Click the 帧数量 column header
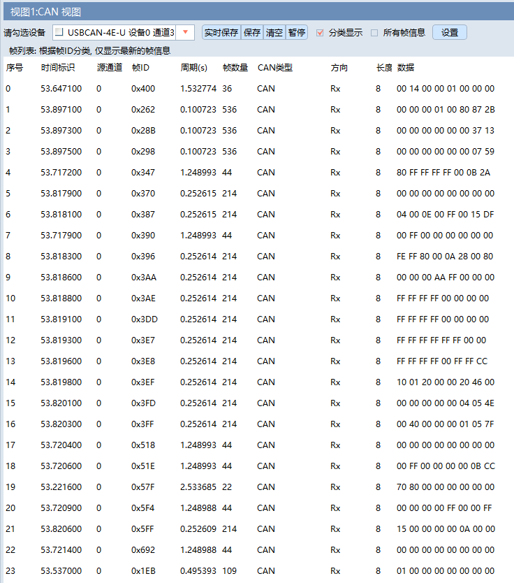The width and height of the screenshot is (514, 583). coord(235,67)
